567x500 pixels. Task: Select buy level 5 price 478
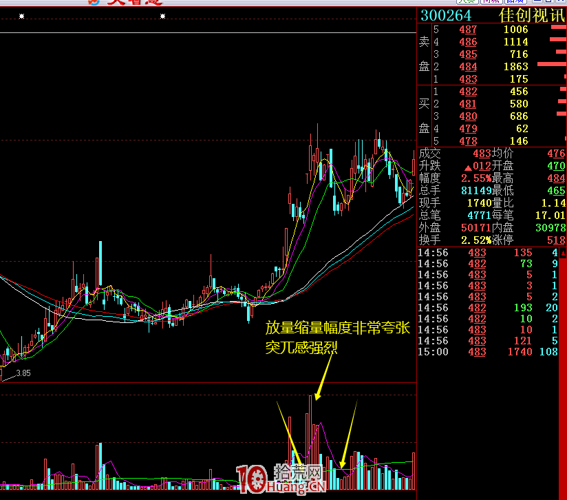click(x=468, y=140)
